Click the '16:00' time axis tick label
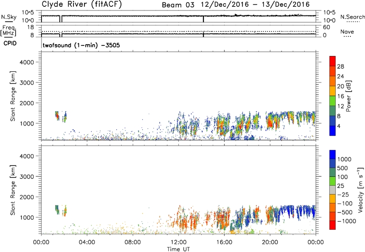 click(224, 242)
